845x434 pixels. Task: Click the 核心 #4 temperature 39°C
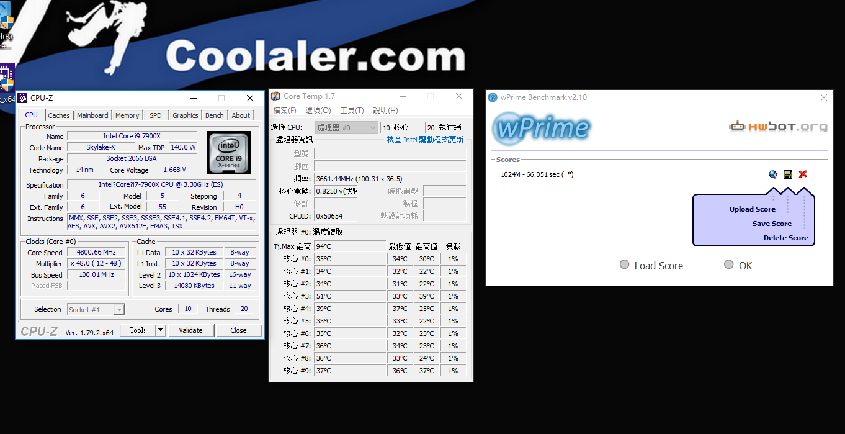tap(349, 309)
